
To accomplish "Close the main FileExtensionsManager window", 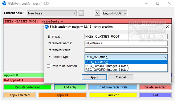I will (x=169, y=3).
